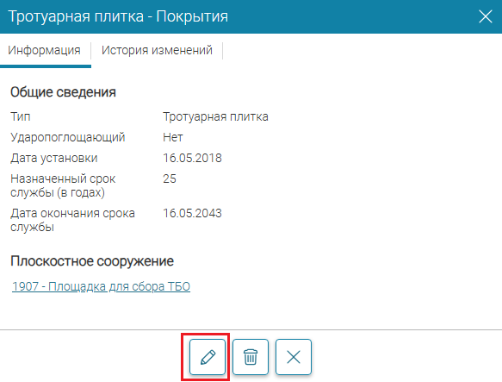Click the Плоскостное сооружение section heading
The image size is (502, 382).
92,261
